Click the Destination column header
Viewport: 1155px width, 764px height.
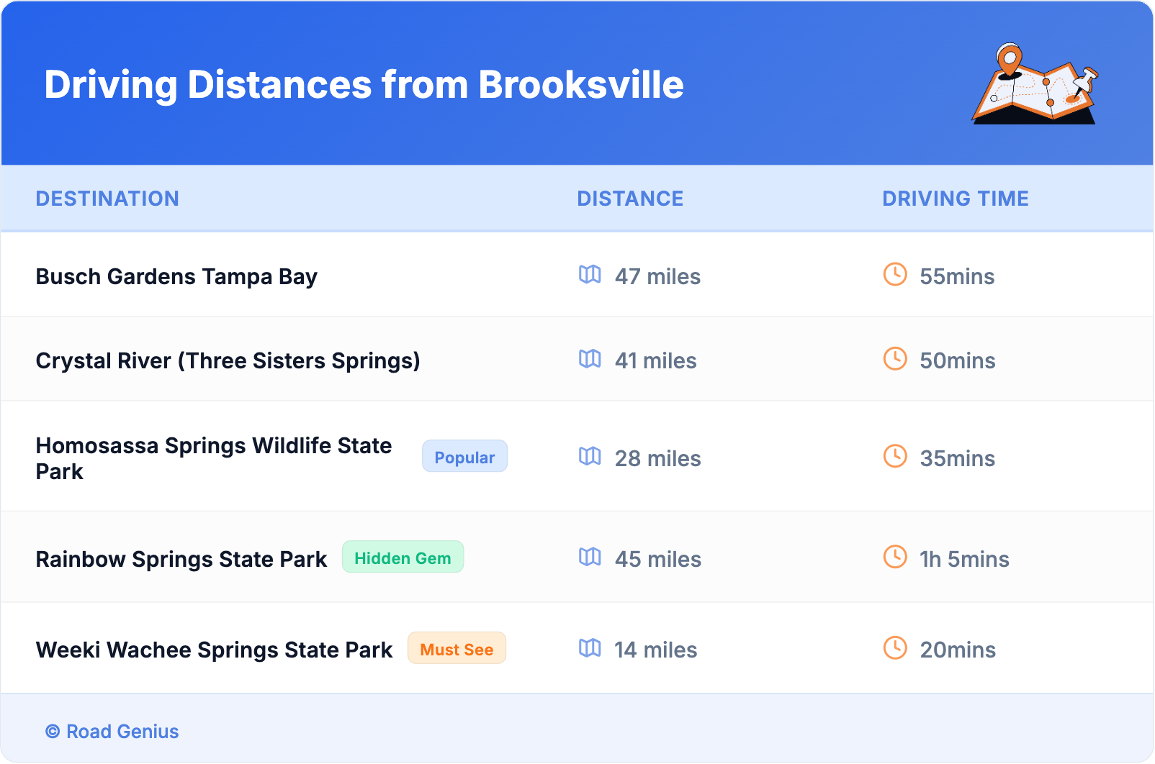(107, 199)
